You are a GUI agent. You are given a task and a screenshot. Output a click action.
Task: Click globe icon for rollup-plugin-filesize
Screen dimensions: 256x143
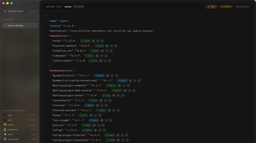(118, 135)
